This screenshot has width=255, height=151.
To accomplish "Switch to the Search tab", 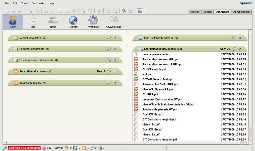I will [207, 12].
